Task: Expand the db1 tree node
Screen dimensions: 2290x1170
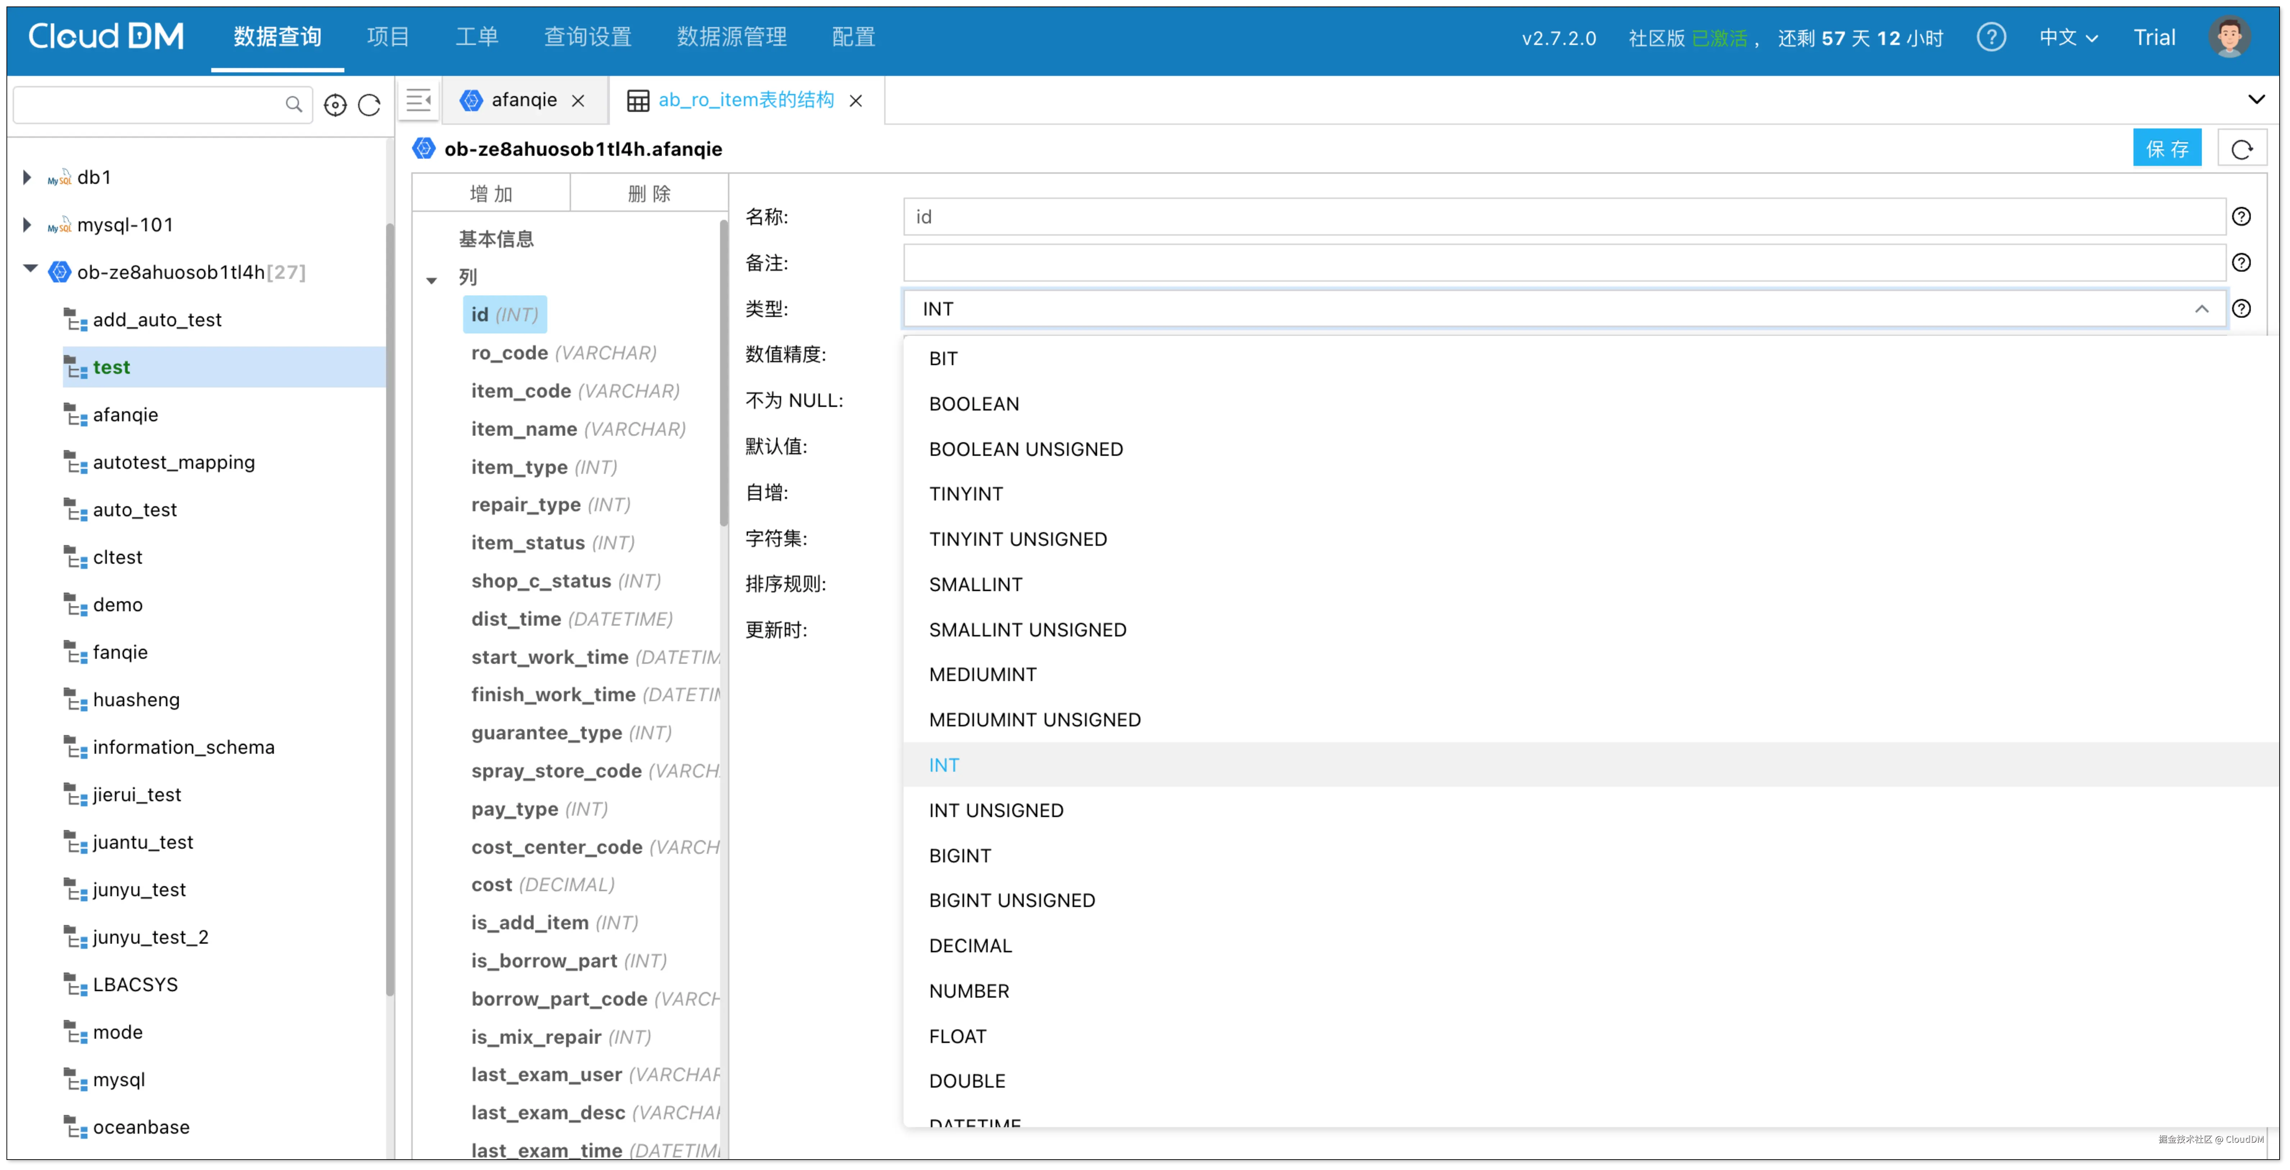Action: coord(27,177)
